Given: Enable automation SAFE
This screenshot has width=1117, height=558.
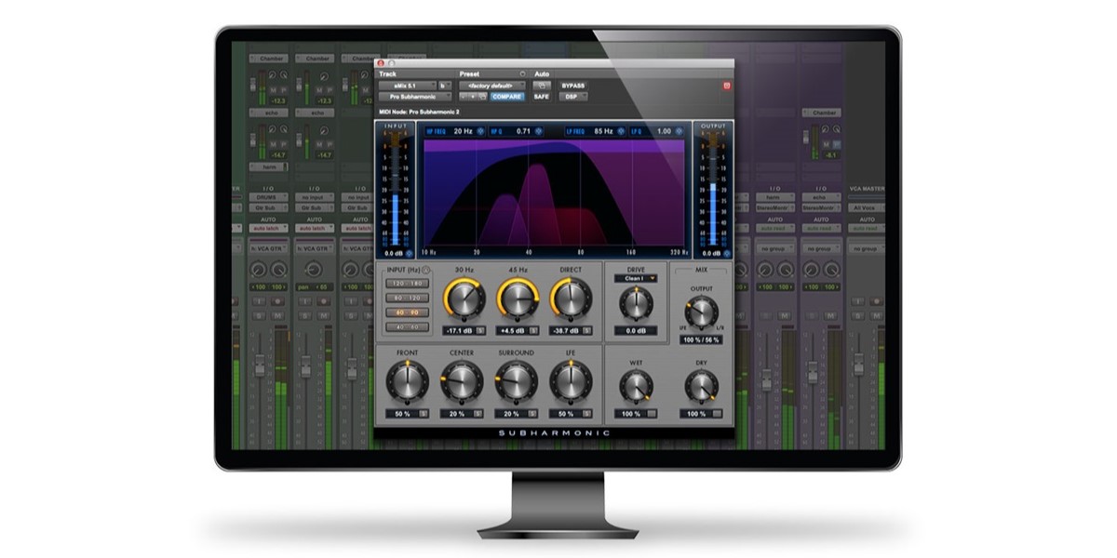Looking at the screenshot, I should tap(542, 96).
